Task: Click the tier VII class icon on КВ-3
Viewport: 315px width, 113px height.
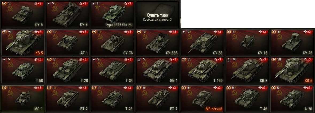Action: 229,59
